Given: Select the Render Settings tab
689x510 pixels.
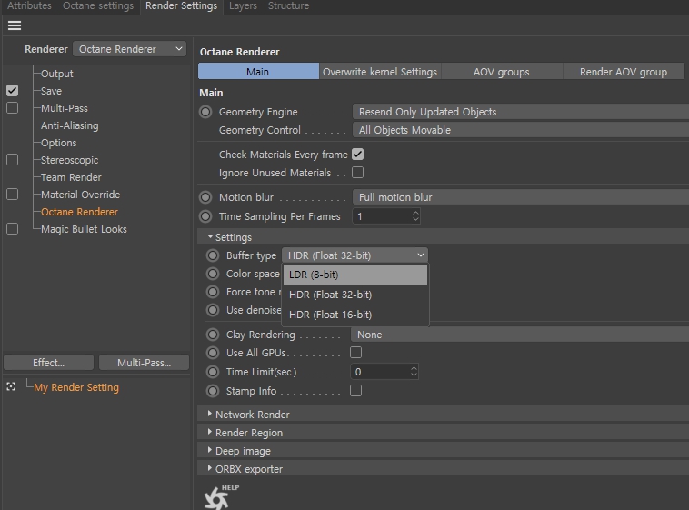Looking at the screenshot, I should pos(182,5).
